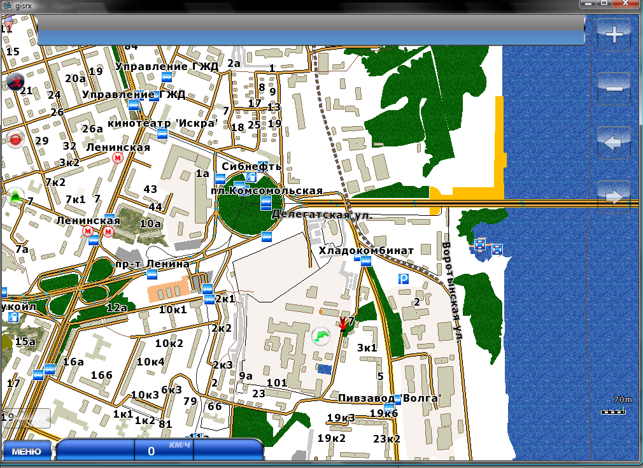Click the кинотеатр 'Искра' label

coord(162,123)
